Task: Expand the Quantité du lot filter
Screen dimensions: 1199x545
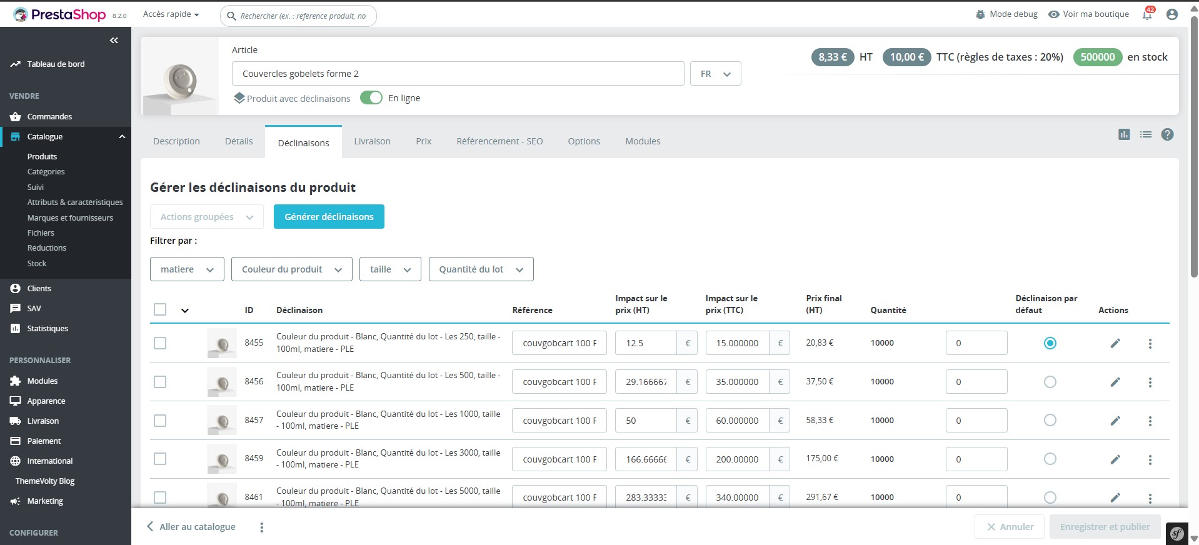Action: (481, 269)
